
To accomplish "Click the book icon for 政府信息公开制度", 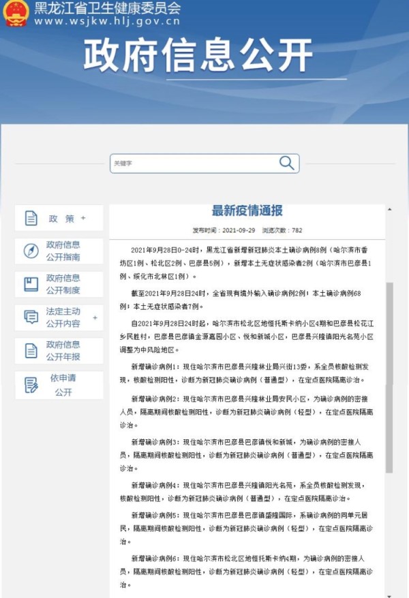I will [31, 285].
